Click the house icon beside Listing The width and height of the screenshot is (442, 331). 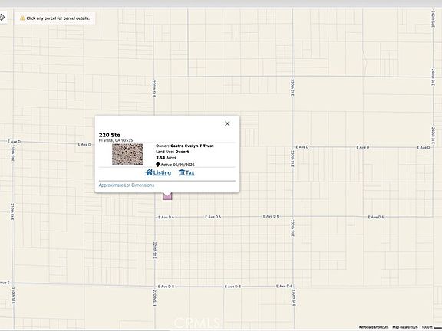point(149,172)
